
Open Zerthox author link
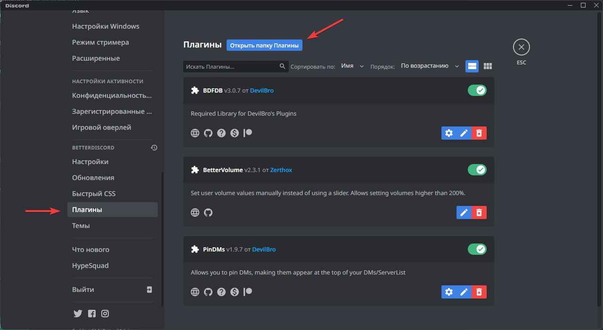[x=281, y=170]
